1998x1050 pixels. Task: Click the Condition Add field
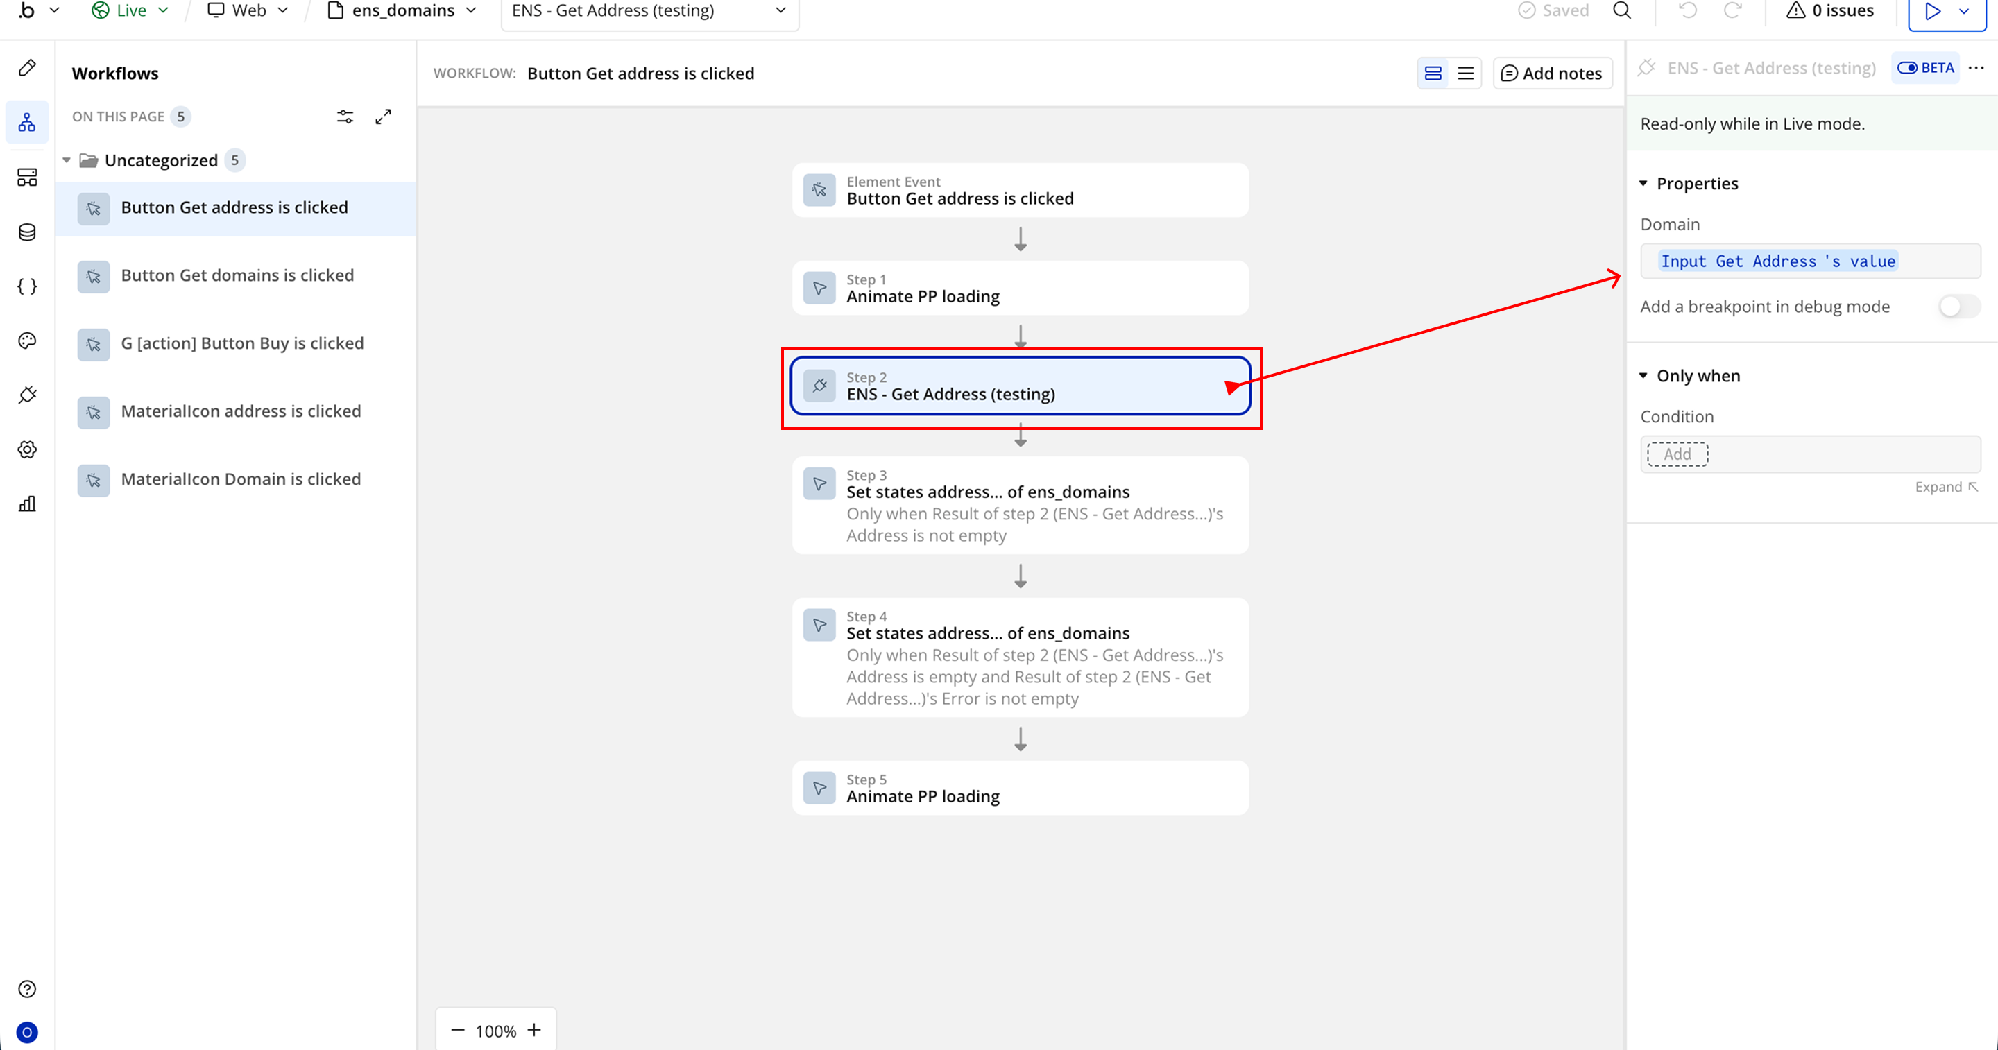coord(1677,454)
